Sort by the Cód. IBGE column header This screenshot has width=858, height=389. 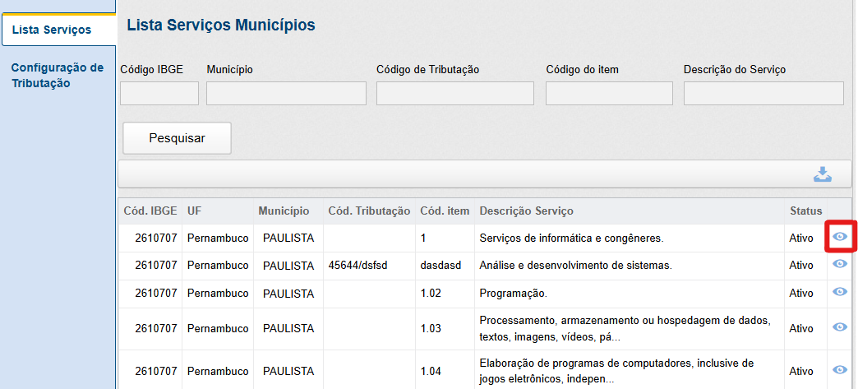click(x=150, y=211)
